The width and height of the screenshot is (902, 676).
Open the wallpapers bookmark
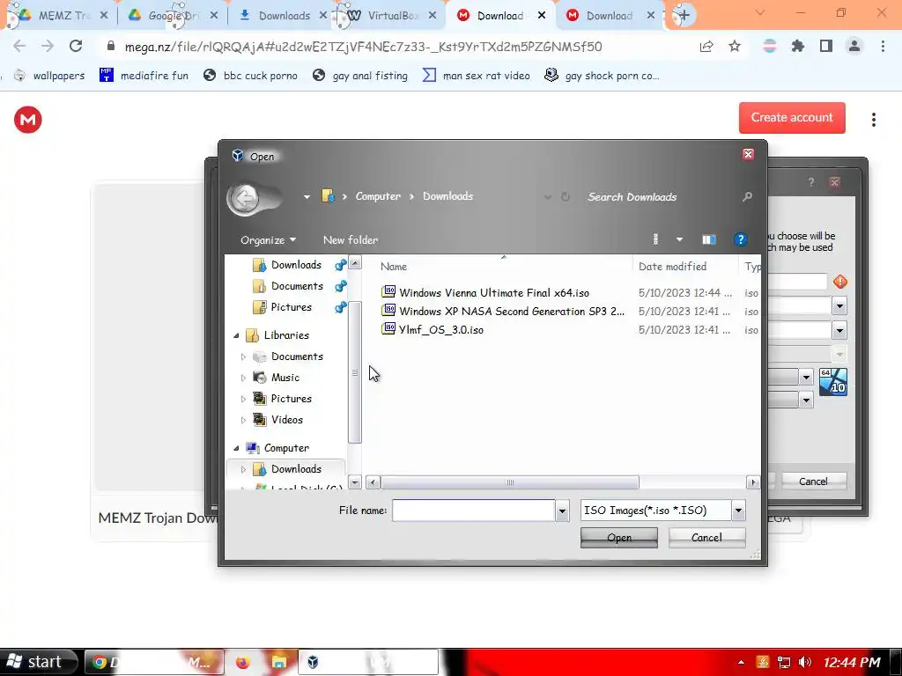[x=49, y=76]
